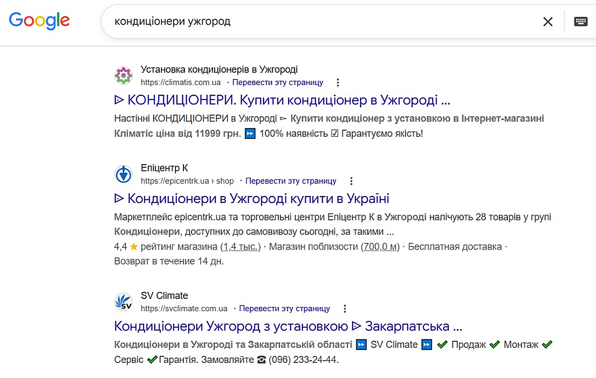Viewport: 596px width, 378px height.
Task: Open 'Кондиціонери Ужгород з установкою' result
Action: 288,326
